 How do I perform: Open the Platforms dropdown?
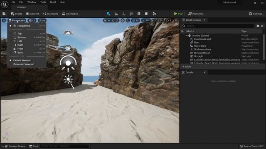(x=196, y=14)
